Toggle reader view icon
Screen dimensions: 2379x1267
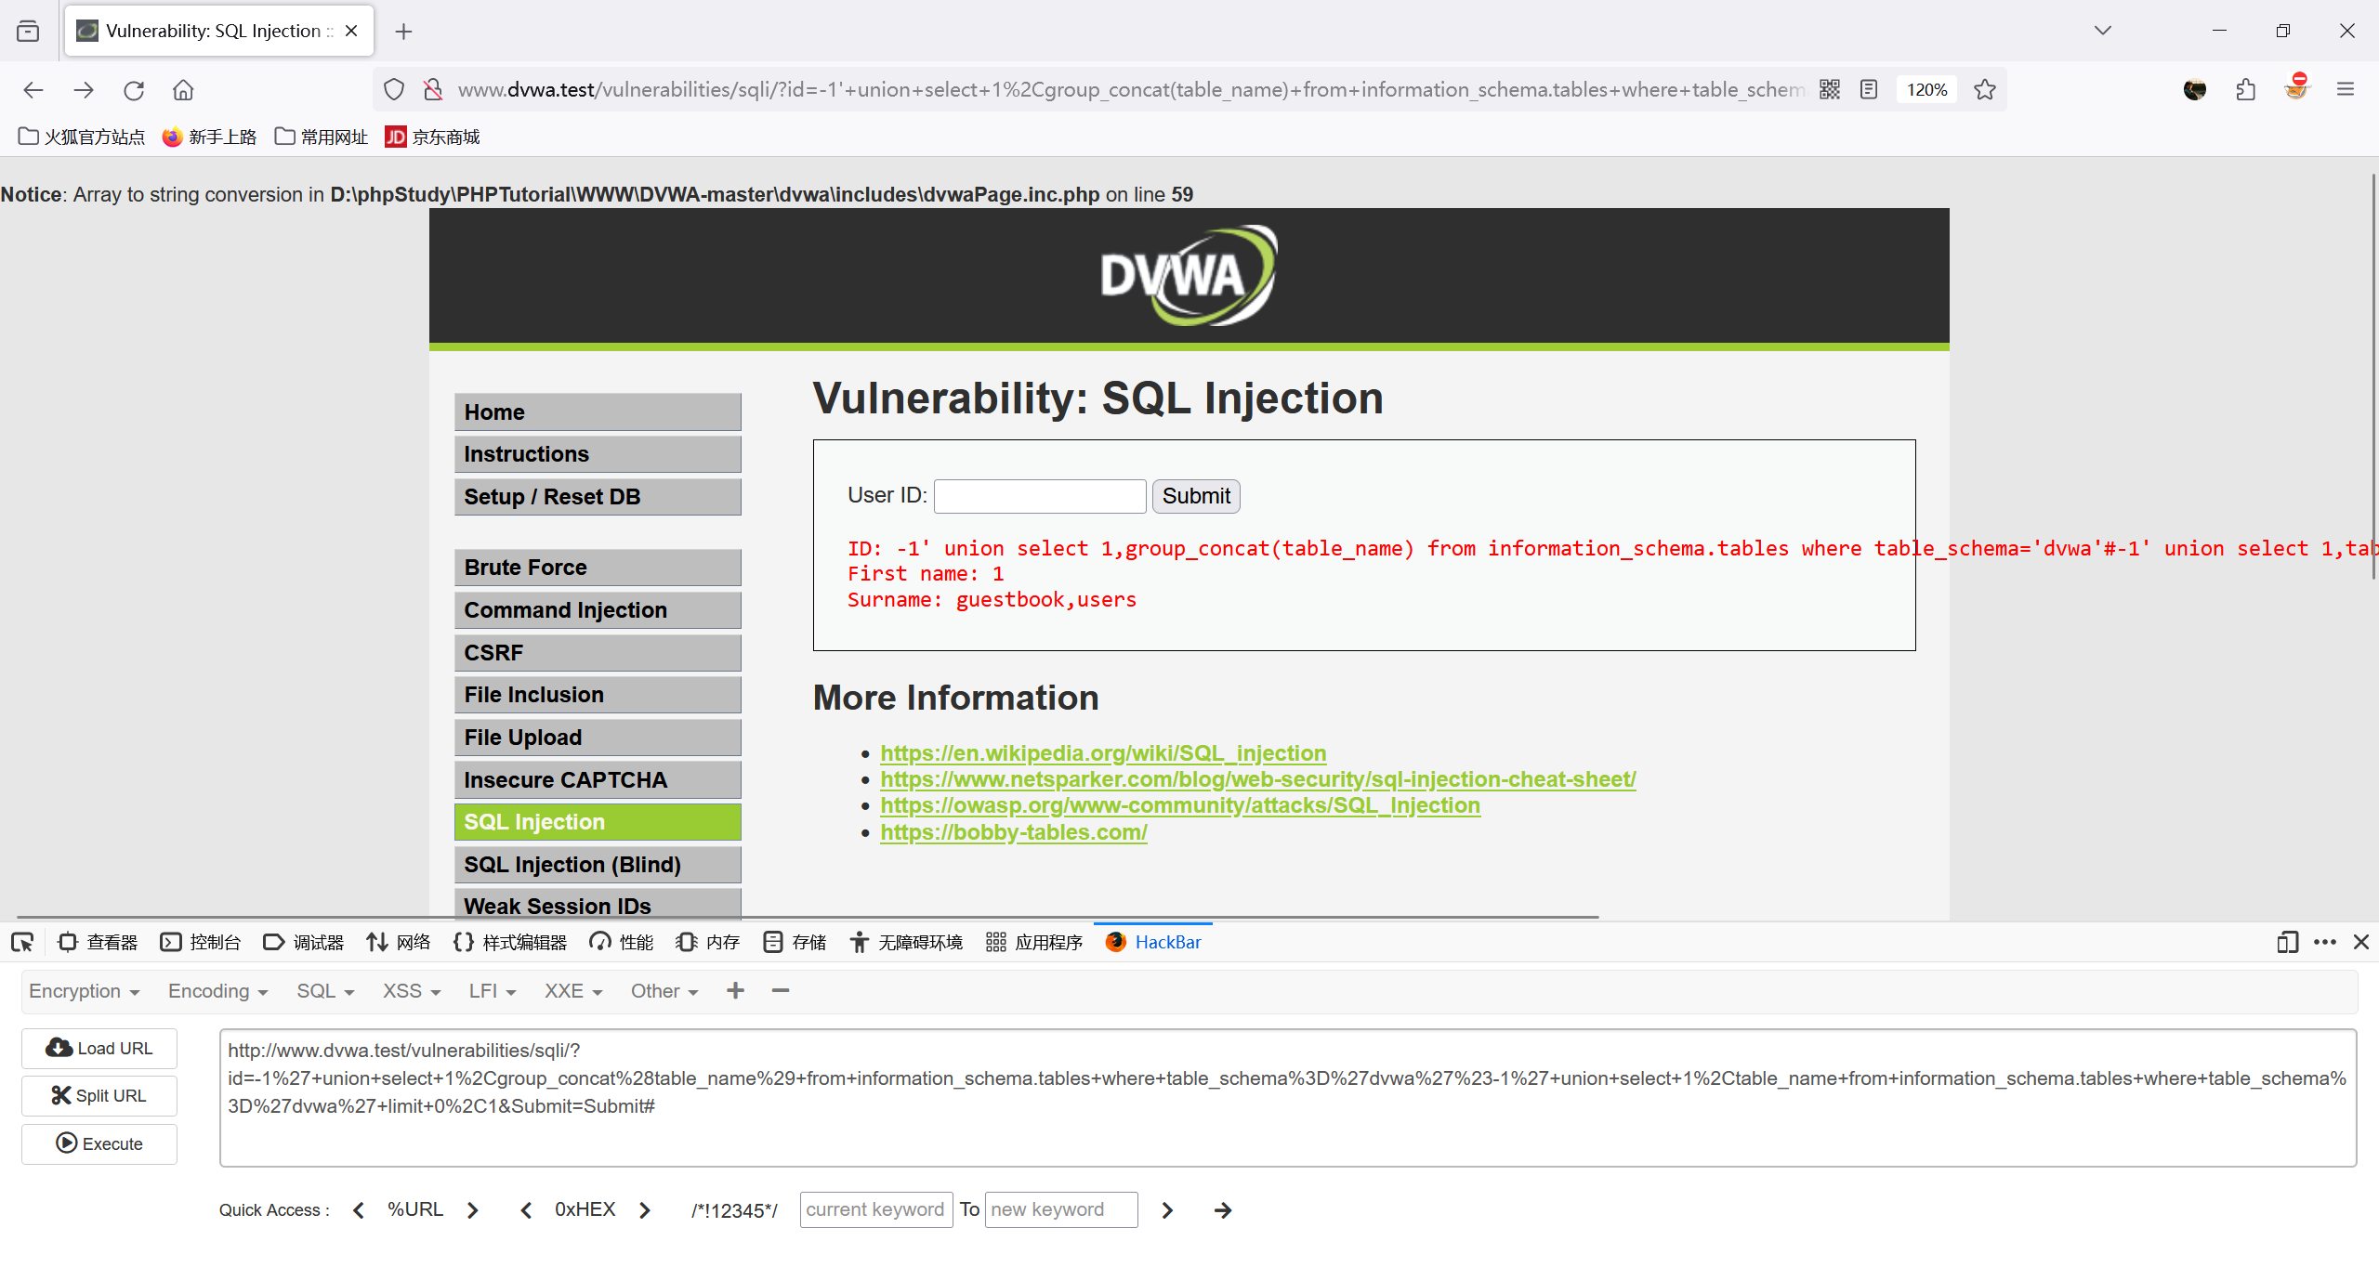tap(1869, 89)
